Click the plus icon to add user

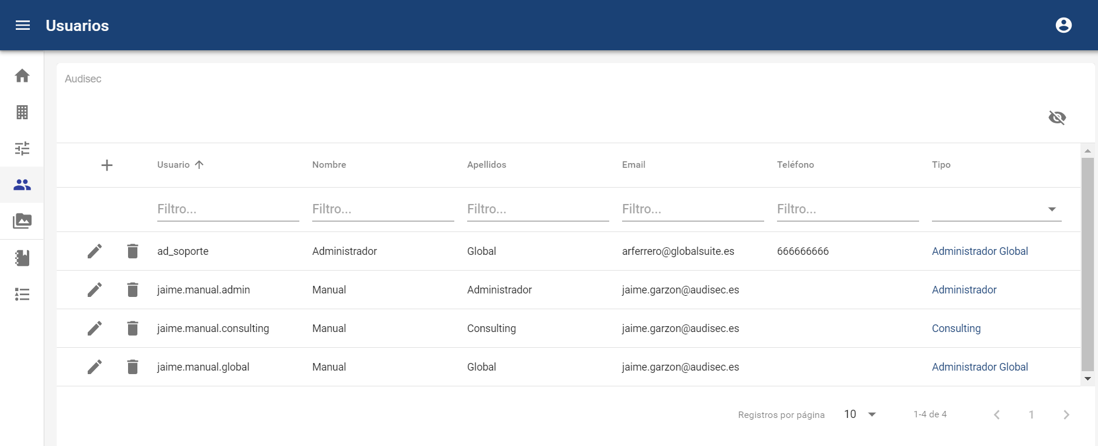[x=106, y=165]
